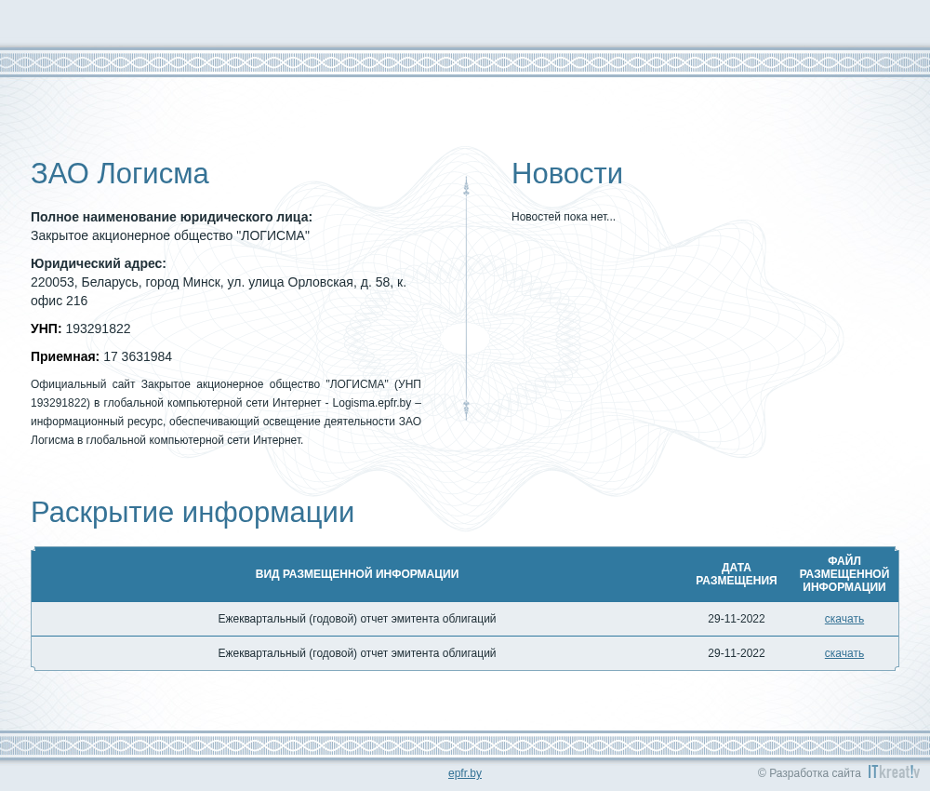
Task: Click the date 29-11-2022 in the second row
Action: (736, 653)
